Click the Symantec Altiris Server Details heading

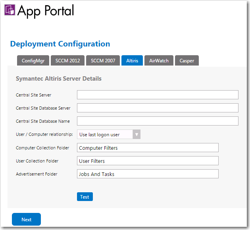coord(59,79)
